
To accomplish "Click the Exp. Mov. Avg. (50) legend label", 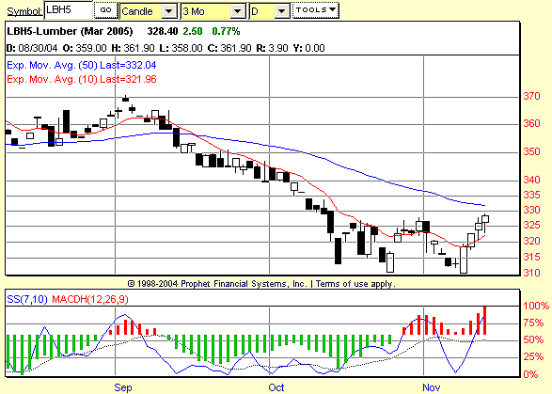I will [81, 65].
